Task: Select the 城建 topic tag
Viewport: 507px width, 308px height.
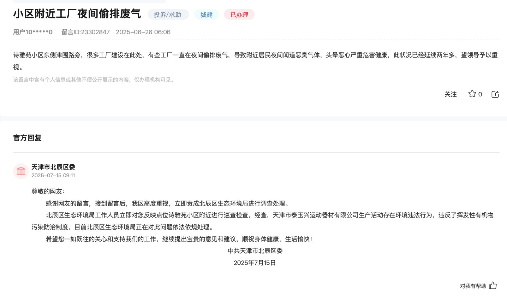Action: tap(206, 14)
